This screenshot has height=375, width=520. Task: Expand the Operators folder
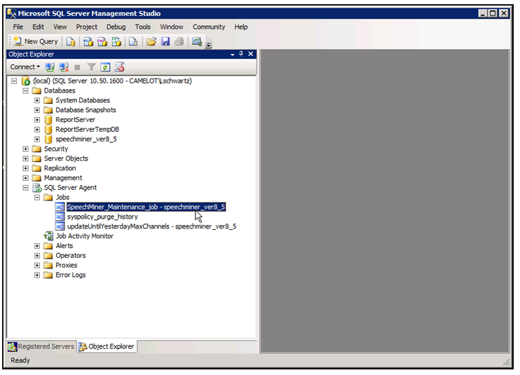click(37, 256)
